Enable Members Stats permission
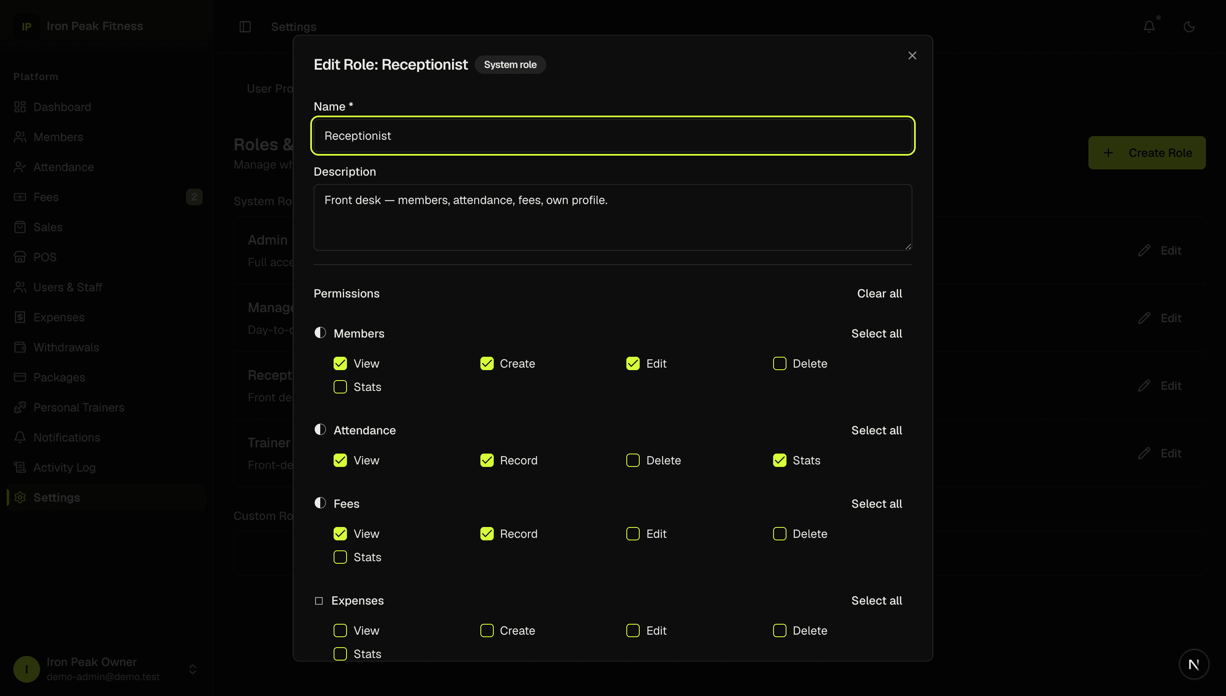The height and width of the screenshot is (696, 1226). [340, 387]
